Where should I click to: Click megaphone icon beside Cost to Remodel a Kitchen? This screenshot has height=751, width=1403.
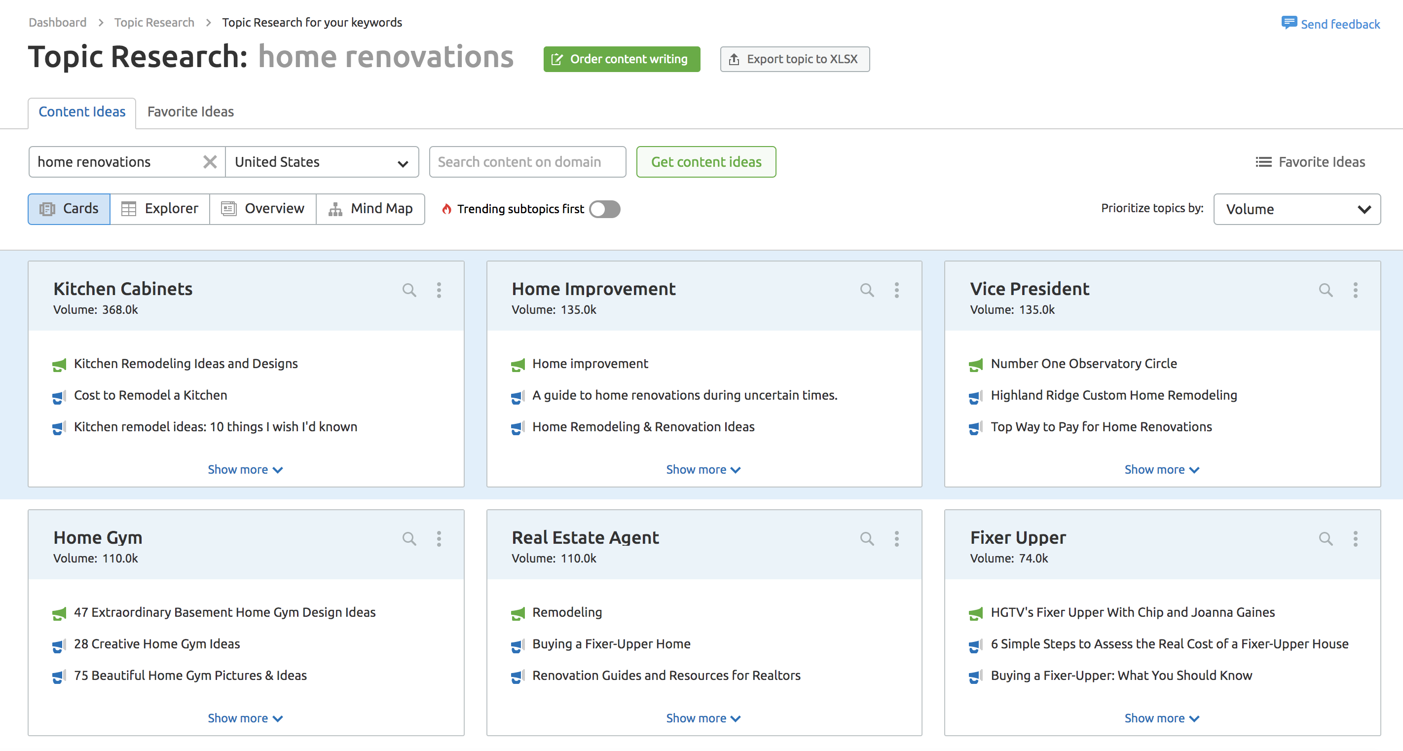coord(59,397)
